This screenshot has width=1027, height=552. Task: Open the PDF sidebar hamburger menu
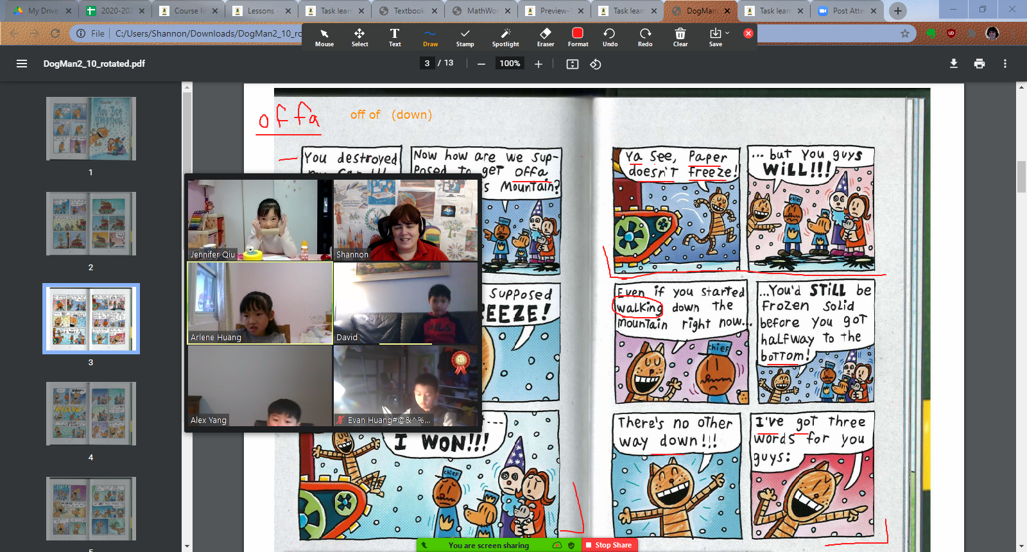(x=22, y=64)
